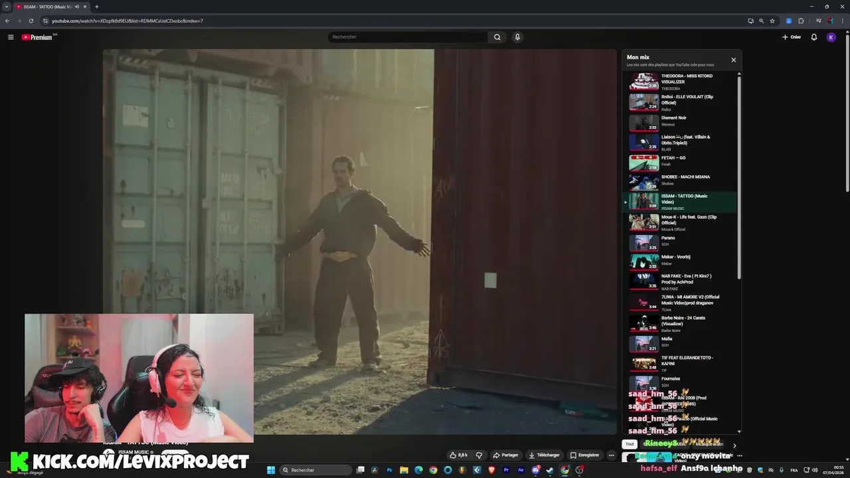
Task: Open more actions three-dot menu under video
Action: 611,455
